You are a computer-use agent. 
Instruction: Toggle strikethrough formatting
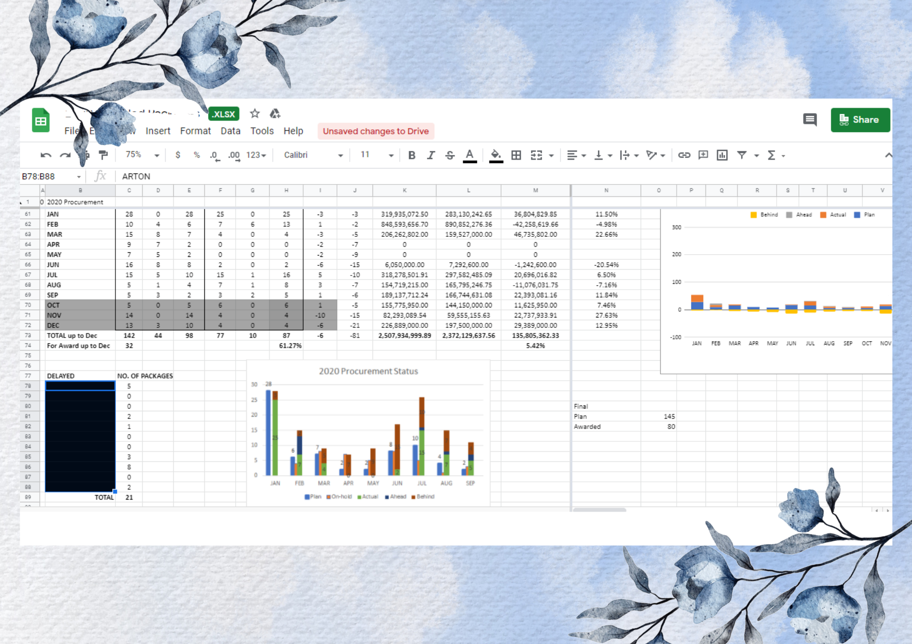[450, 155]
